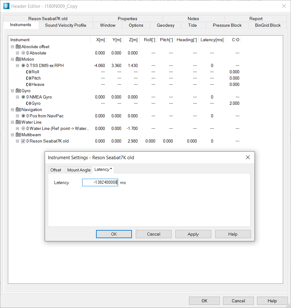Click the Latency value input field
291x308 pixels.
point(100,182)
